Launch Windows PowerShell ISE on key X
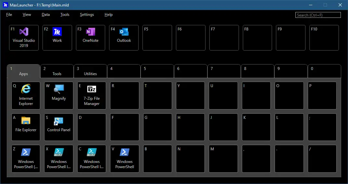348x184 pixels. [58, 159]
